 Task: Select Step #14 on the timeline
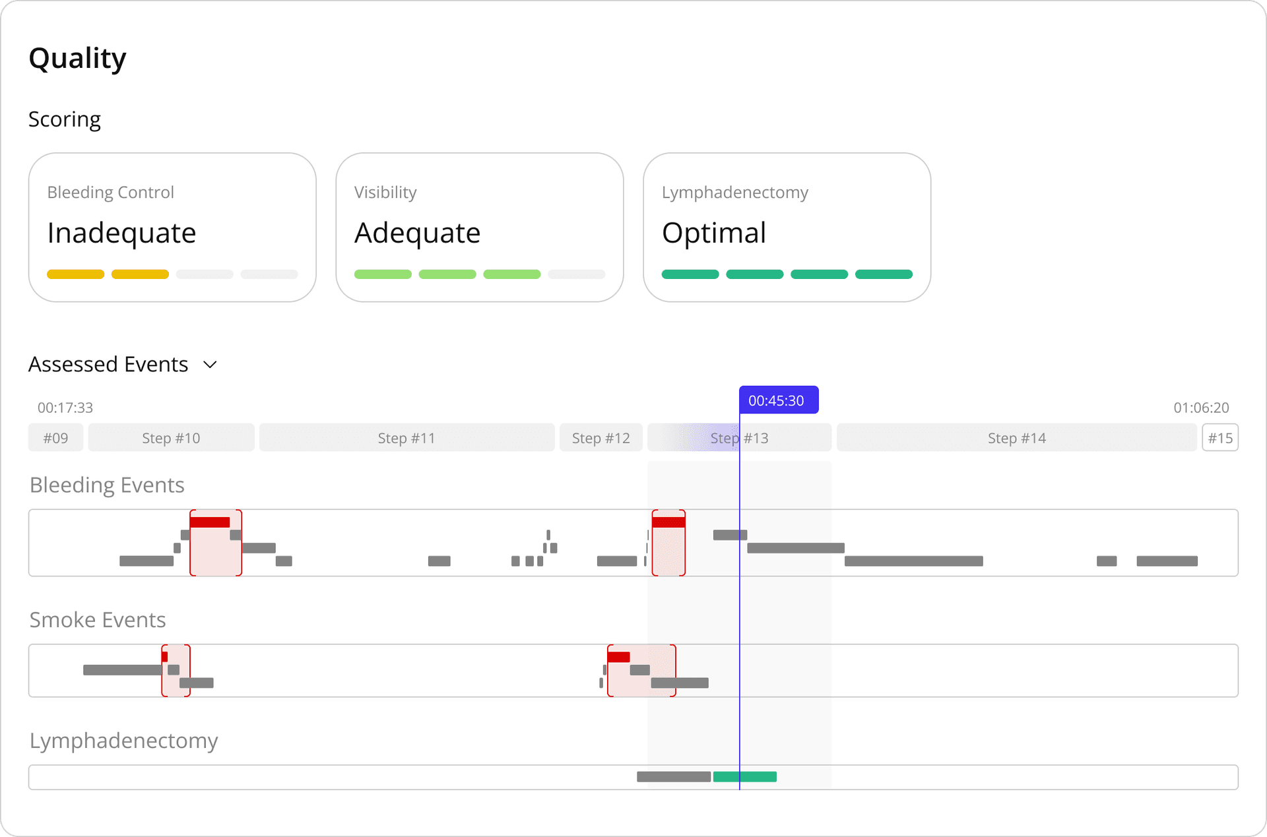click(x=1017, y=437)
